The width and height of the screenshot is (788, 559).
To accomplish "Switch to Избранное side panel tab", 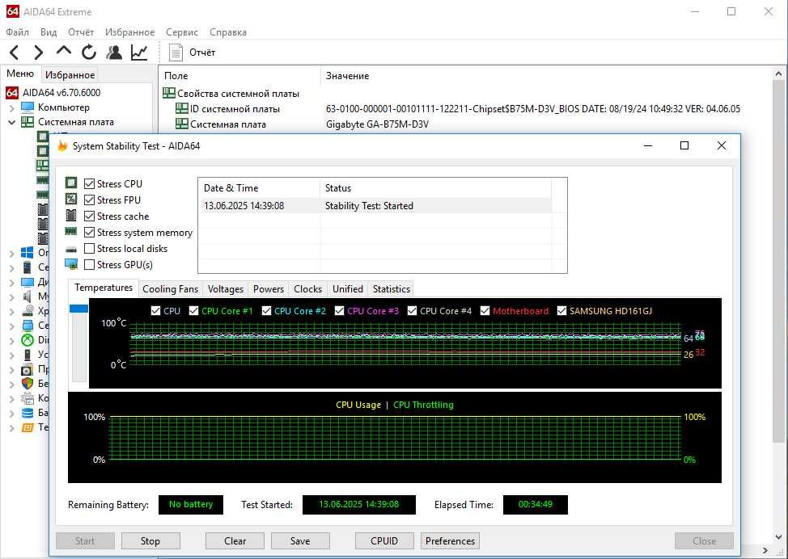I will point(70,75).
